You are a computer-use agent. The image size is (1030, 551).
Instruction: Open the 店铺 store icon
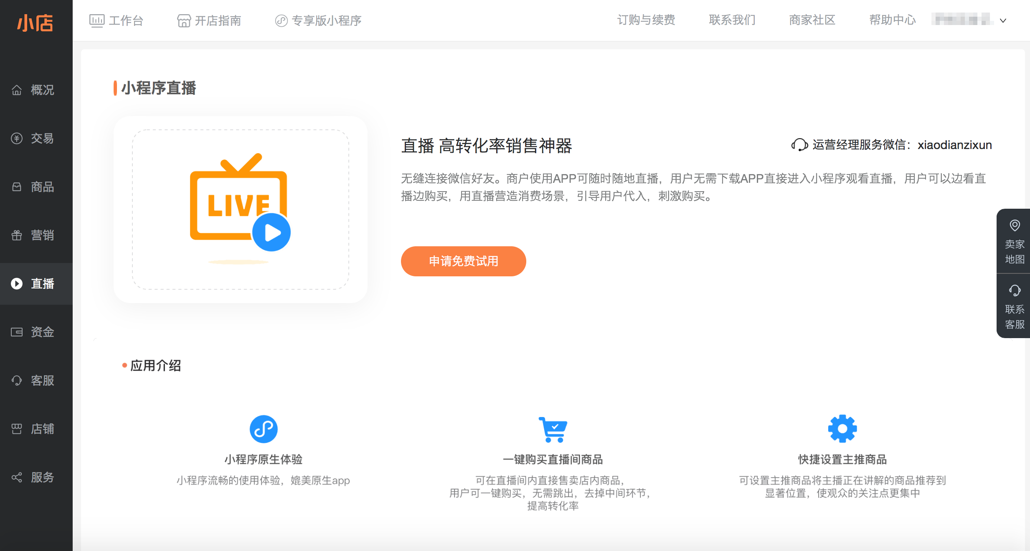(x=17, y=429)
